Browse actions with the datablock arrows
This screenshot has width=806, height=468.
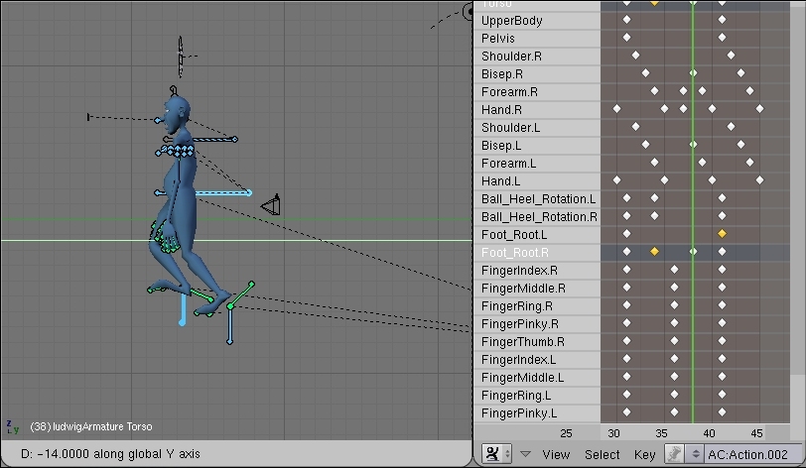click(x=695, y=454)
